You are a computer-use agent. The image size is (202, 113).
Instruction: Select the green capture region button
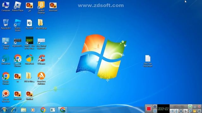pyautogui.click(x=190, y=107)
